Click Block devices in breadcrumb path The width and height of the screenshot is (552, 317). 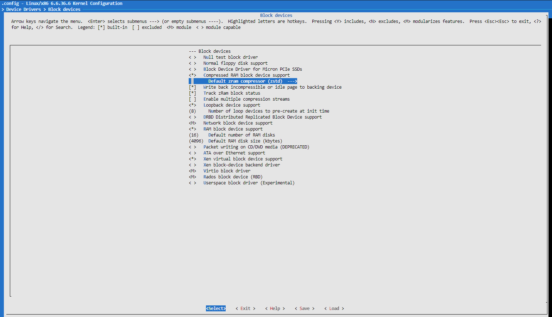pos(64,9)
